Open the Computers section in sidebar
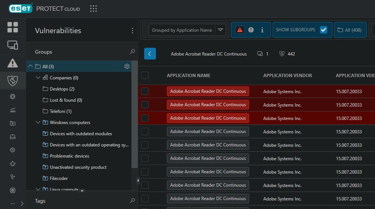The width and height of the screenshot is (375, 209). (13, 45)
